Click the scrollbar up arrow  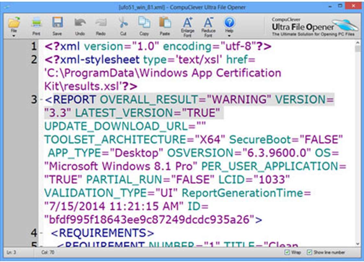tap(358, 43)
